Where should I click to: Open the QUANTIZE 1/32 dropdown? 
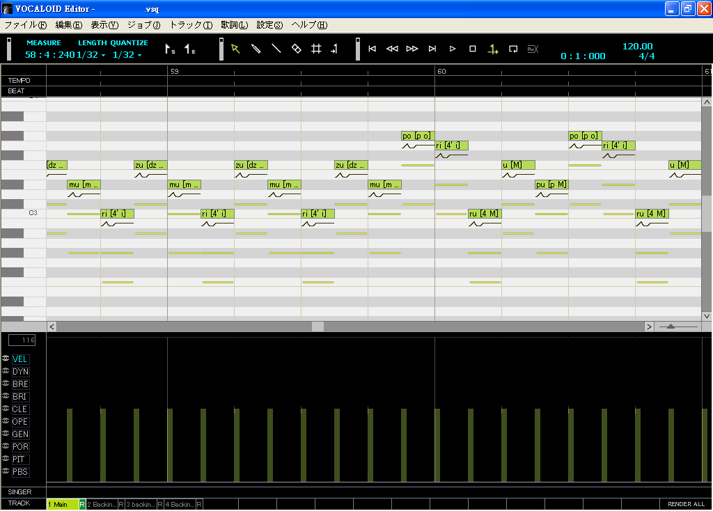point(127,55)
